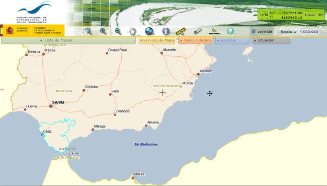Select the zoom-to-area magnifier tool

pos(88,31)
